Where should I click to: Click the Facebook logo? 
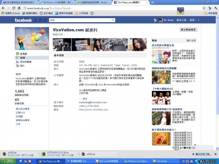23,20
